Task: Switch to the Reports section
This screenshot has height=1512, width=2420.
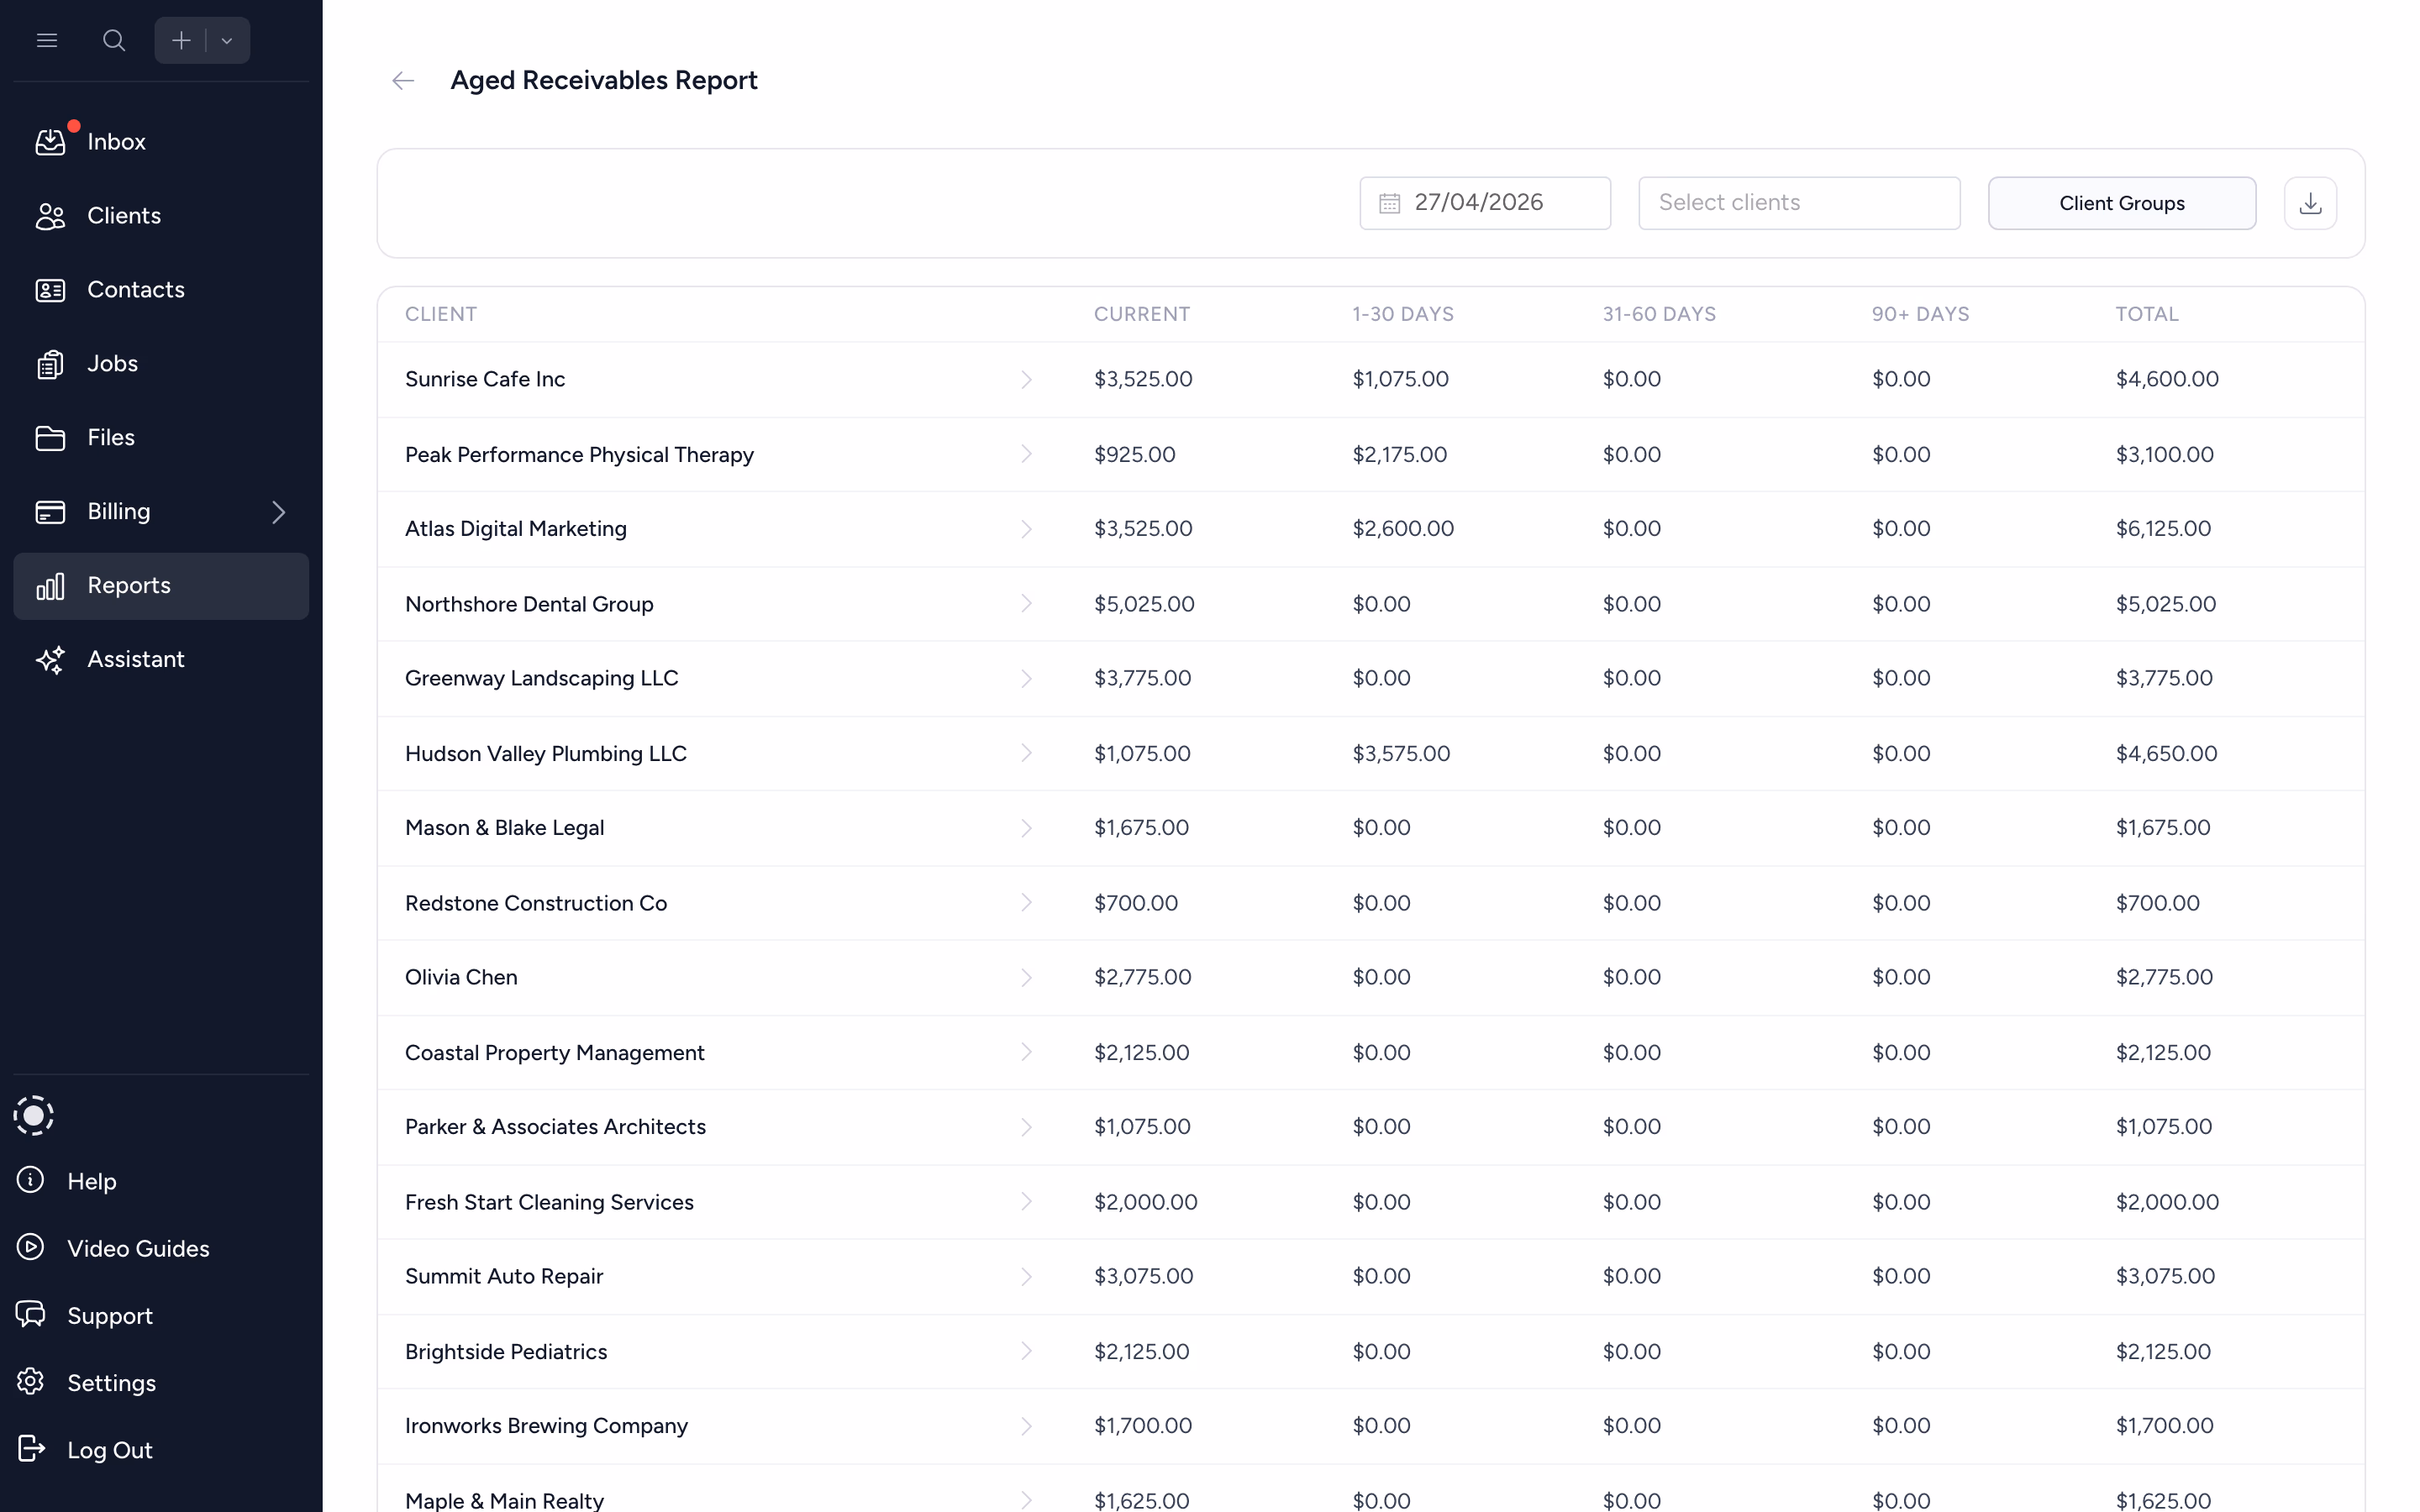Action: tap(129, 585)
